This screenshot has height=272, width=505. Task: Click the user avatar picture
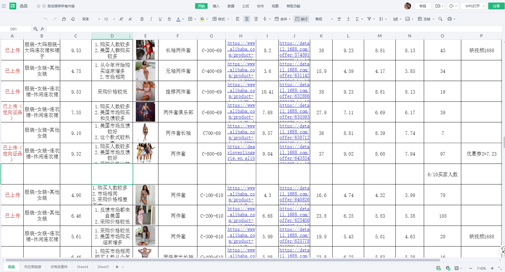click(x=408, y=6)
